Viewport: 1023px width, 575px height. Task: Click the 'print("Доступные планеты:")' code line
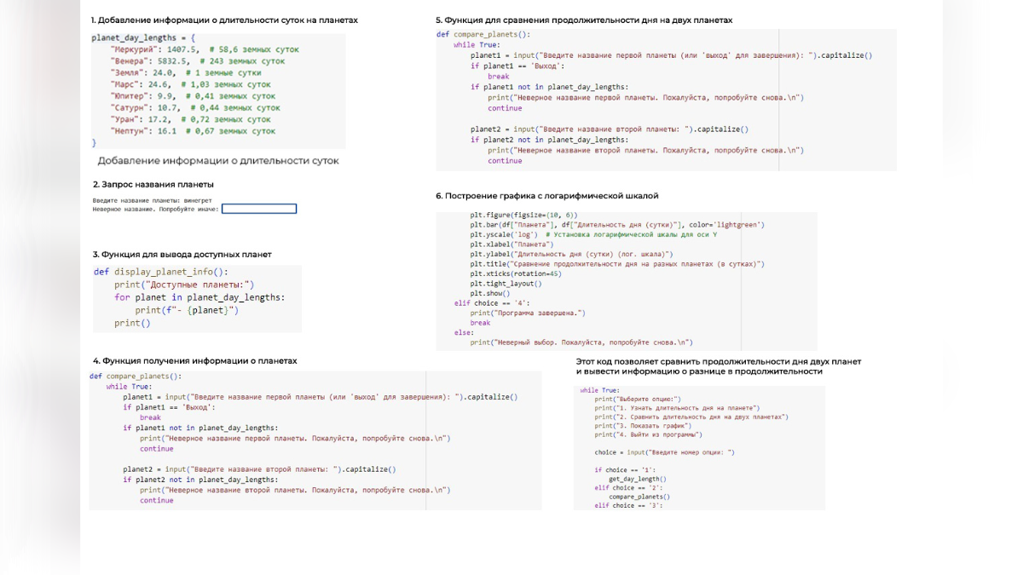click(x=184, y=285)
